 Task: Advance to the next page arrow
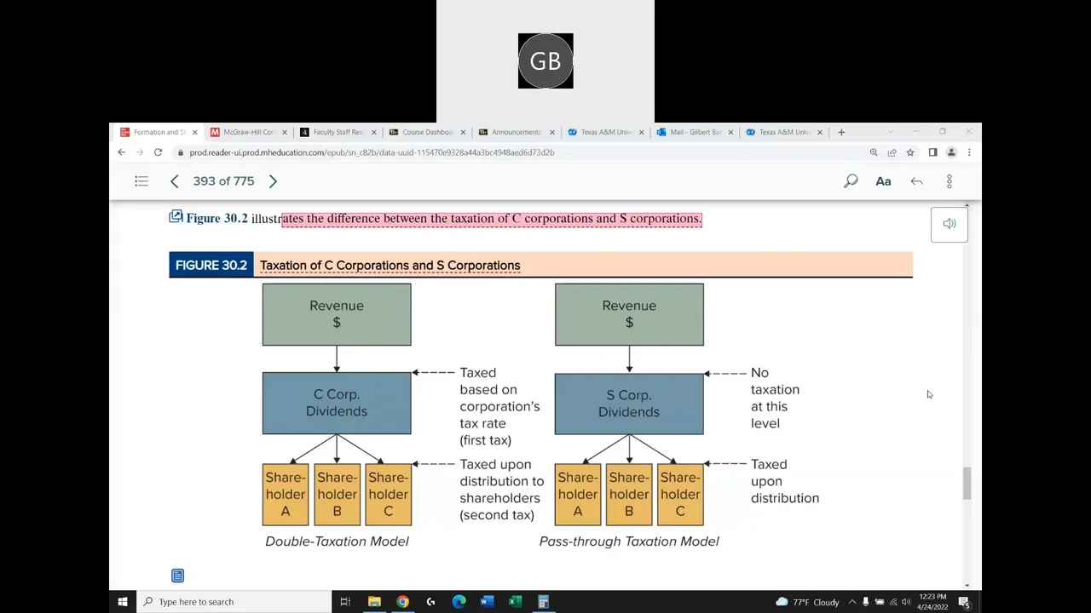click(273, 181)
